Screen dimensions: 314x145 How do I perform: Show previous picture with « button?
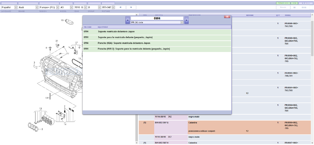121,7
